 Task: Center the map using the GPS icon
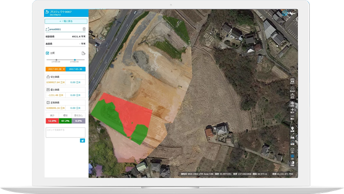coord(292,103)
